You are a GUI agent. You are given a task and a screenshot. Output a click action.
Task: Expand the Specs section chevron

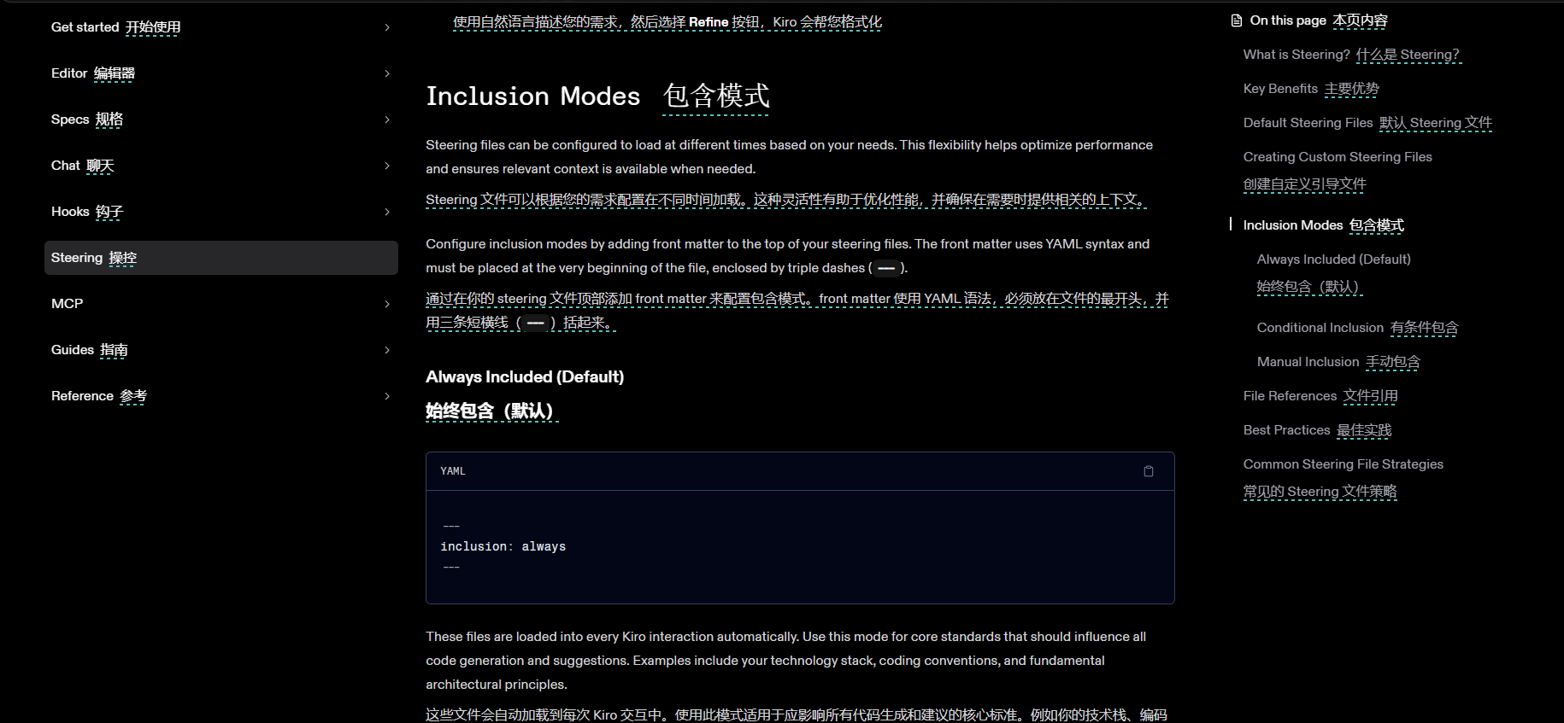(x=387, y=120)
